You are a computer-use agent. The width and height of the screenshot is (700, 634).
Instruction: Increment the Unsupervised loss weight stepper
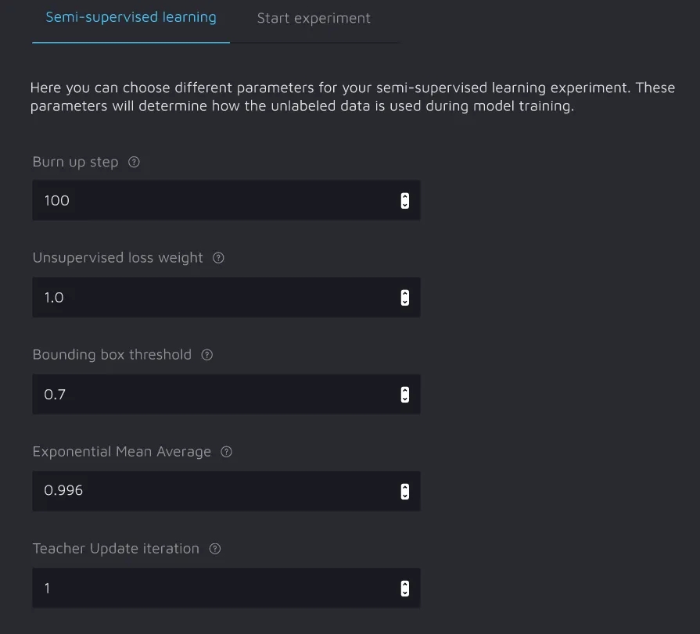(404, 294)
